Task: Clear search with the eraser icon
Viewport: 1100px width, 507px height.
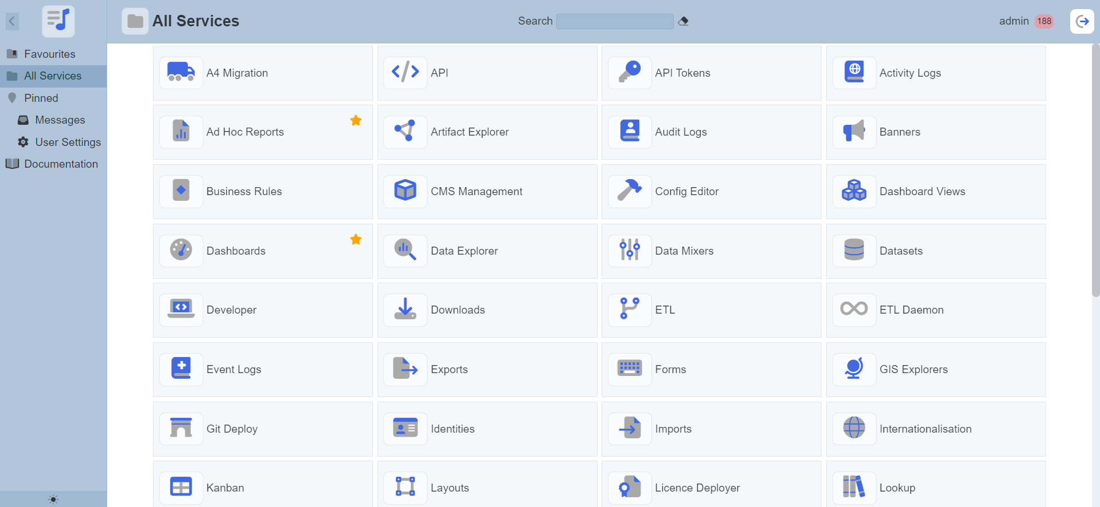Action: coord(683,21)
